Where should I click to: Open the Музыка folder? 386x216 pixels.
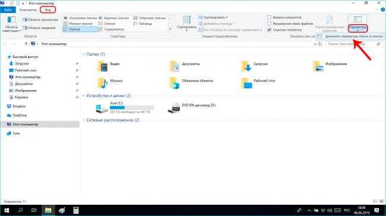click(x=110, y=83)
